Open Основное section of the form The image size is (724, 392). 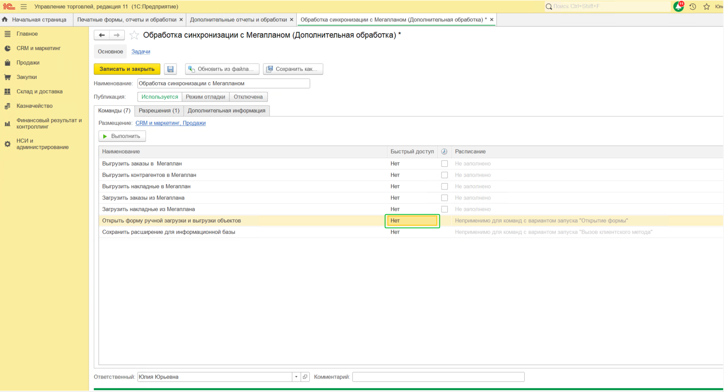tap(110, 52)
